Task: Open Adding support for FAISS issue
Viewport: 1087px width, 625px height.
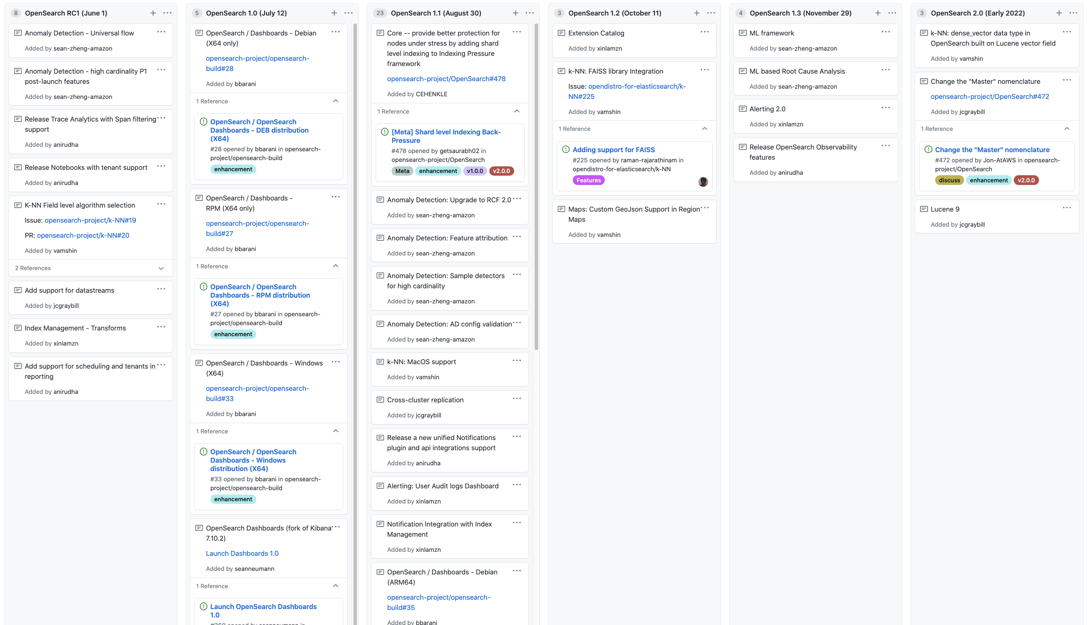Action: click(x=614, y=150)
